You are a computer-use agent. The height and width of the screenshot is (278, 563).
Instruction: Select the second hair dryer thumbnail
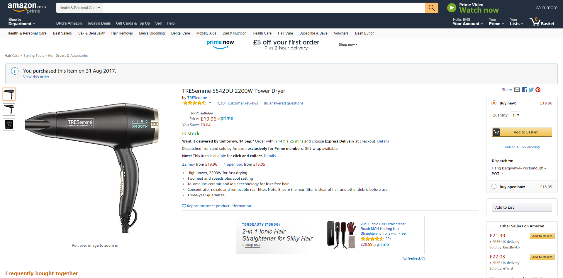[x=9, y=109]
